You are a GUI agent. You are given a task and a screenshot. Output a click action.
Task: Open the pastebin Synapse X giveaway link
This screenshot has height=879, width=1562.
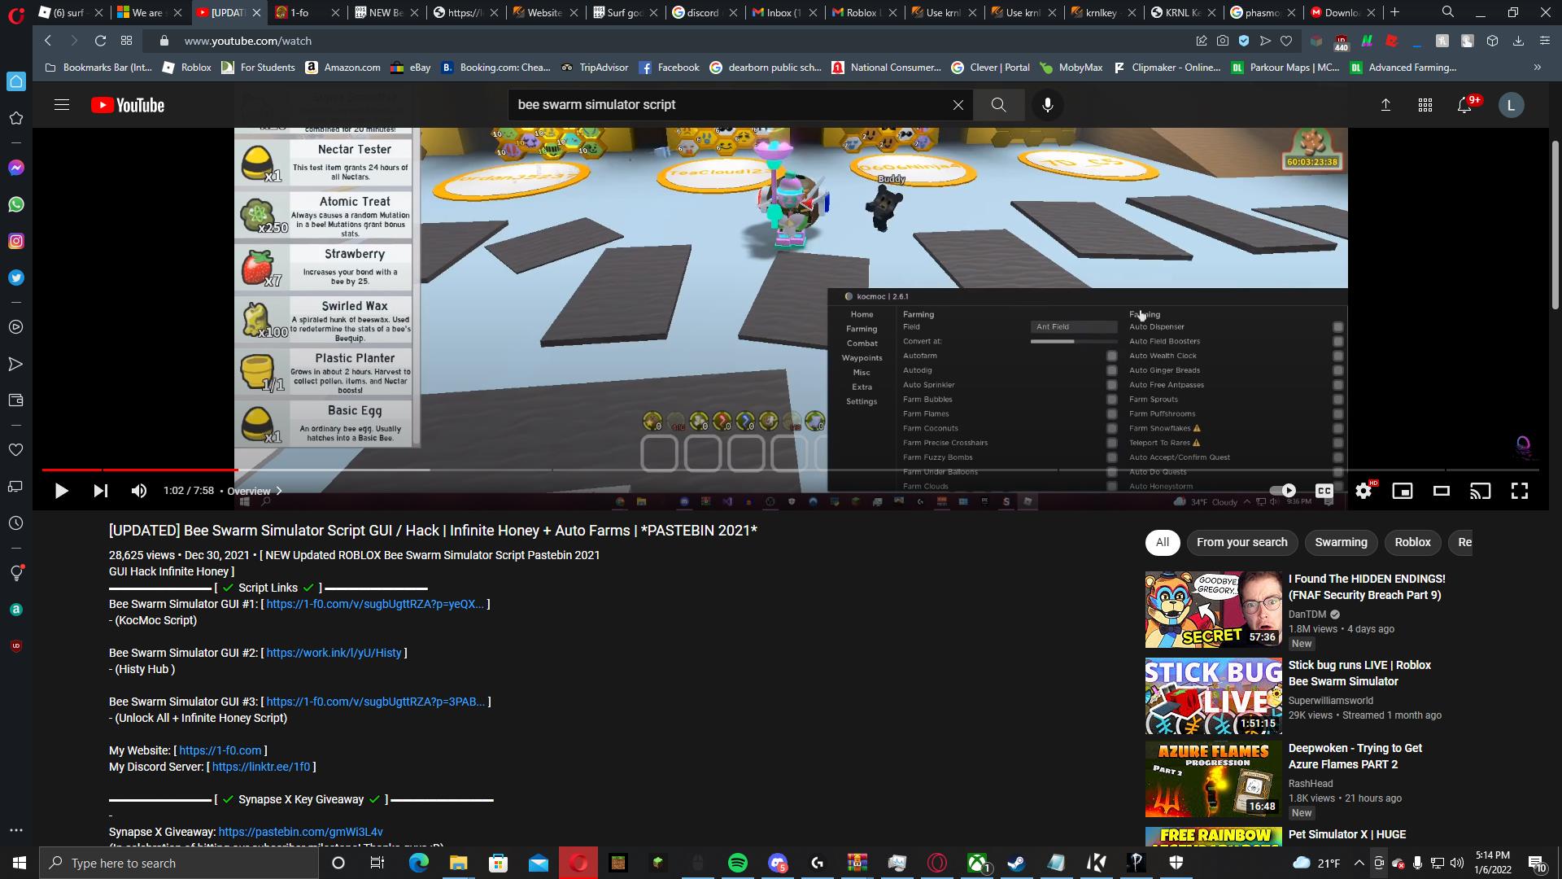(x=300, y=832)
